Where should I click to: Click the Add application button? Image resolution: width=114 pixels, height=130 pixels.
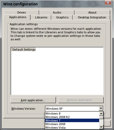33,100
